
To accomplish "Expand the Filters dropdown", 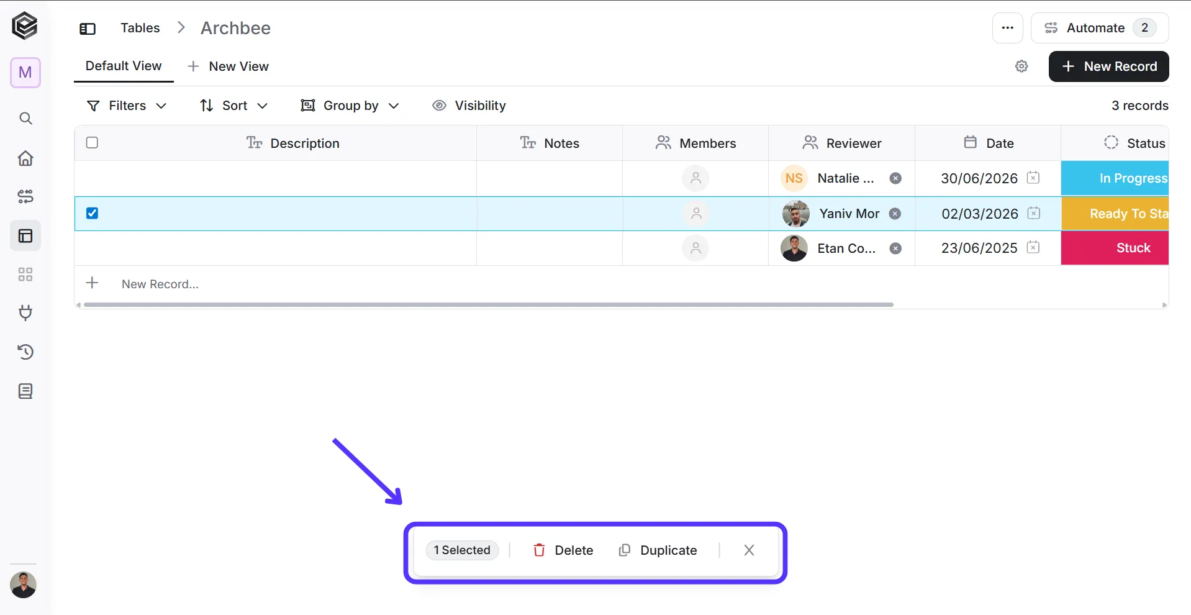I will (x=127, y=106).
